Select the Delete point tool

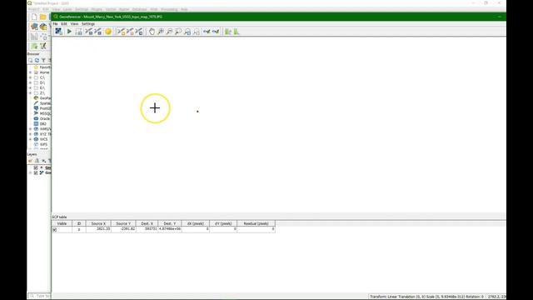pos(130,32)
